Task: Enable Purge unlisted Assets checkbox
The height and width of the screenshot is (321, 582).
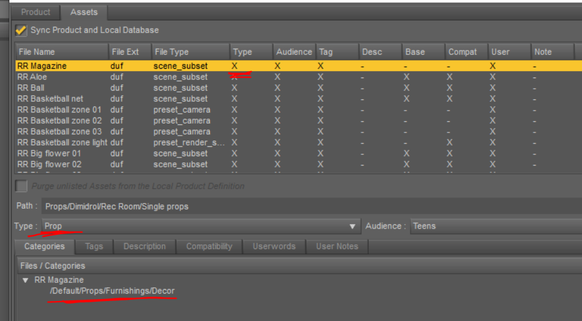Action: 21,186
